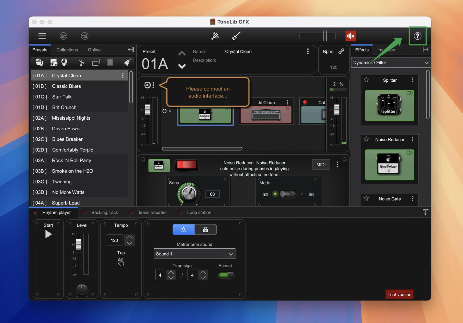Upload preset online with globe icon

click(x=64, y=62)
